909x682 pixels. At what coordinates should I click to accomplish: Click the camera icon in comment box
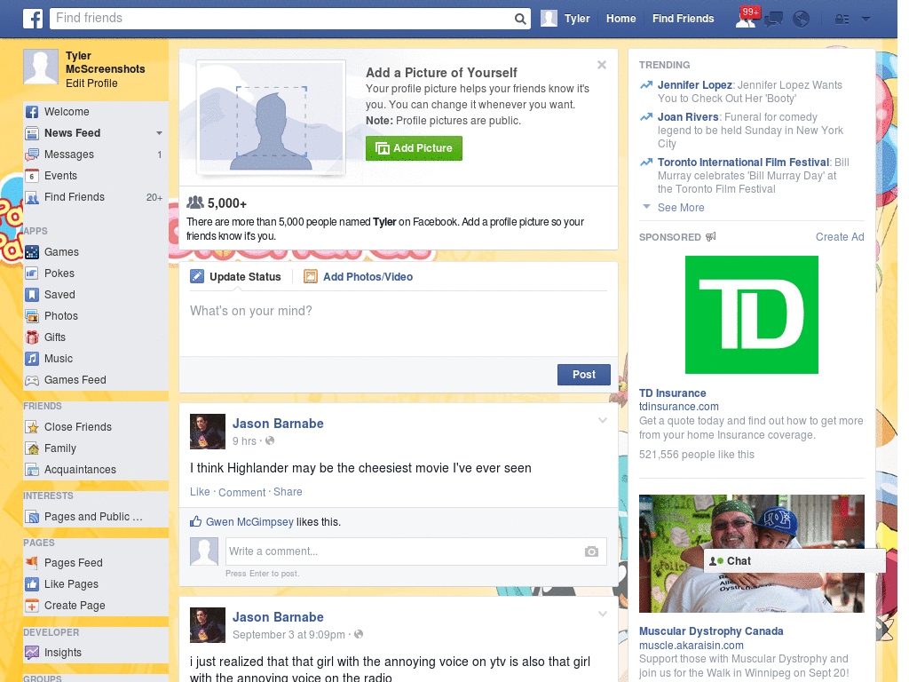[x=591, y=551]
